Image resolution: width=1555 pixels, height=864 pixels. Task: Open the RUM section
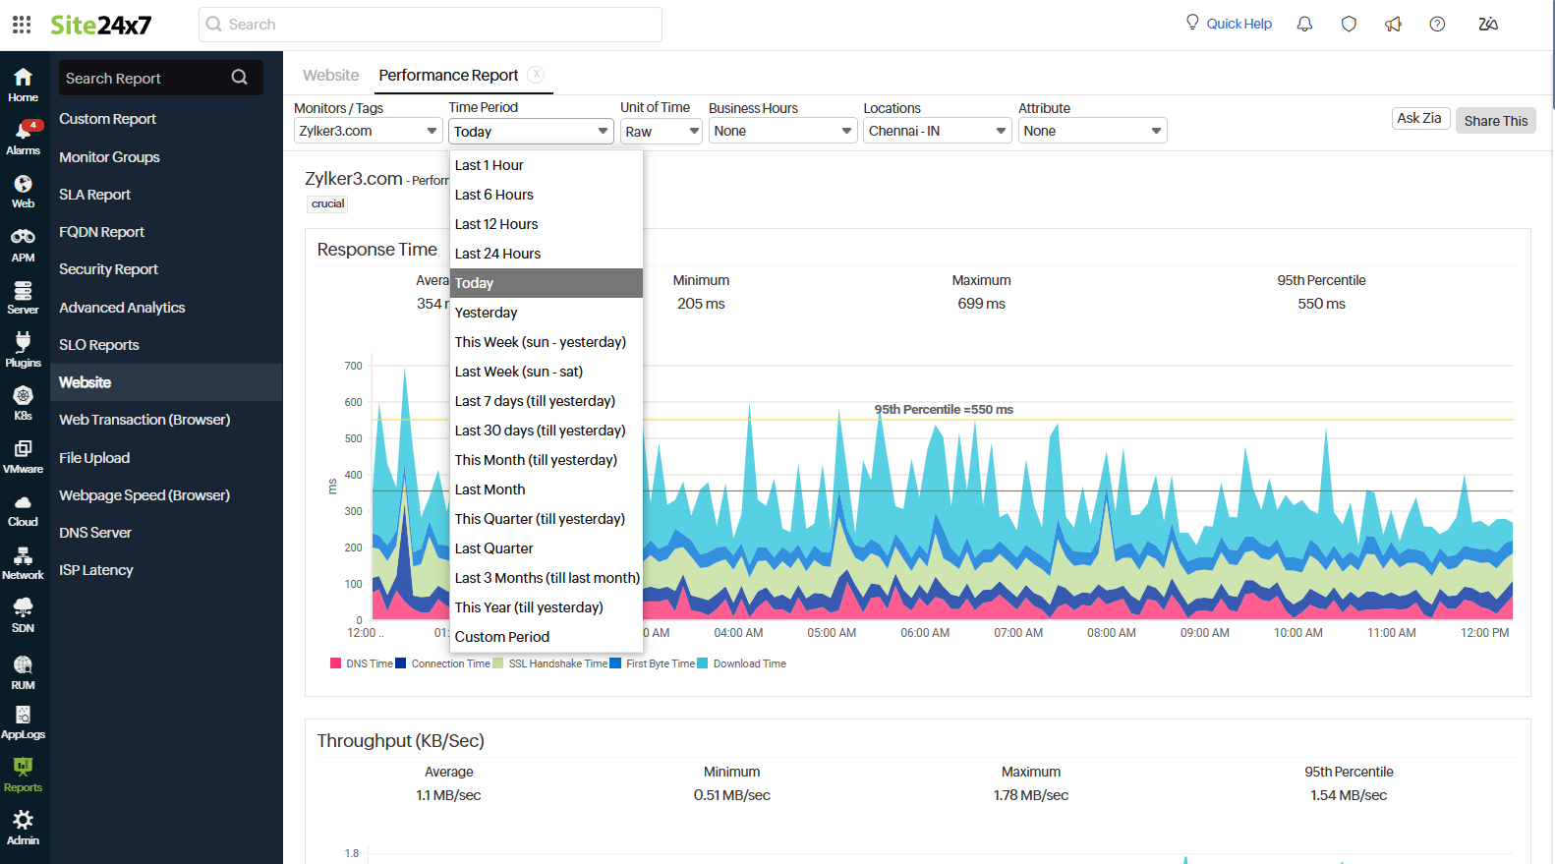(24, 672)
